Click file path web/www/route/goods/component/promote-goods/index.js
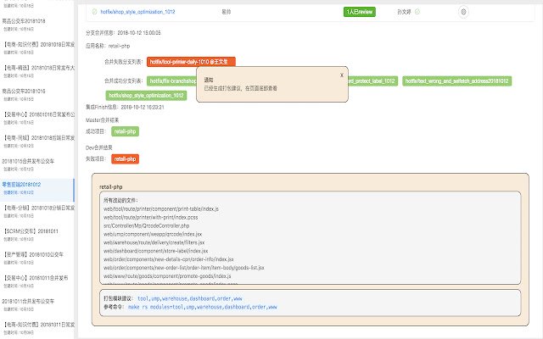 (167, 276)
